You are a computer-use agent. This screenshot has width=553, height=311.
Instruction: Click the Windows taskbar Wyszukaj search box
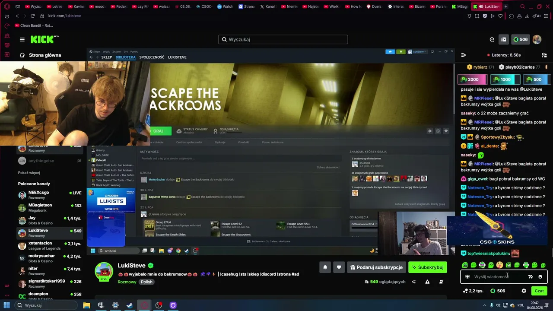(x=46, y=305)
